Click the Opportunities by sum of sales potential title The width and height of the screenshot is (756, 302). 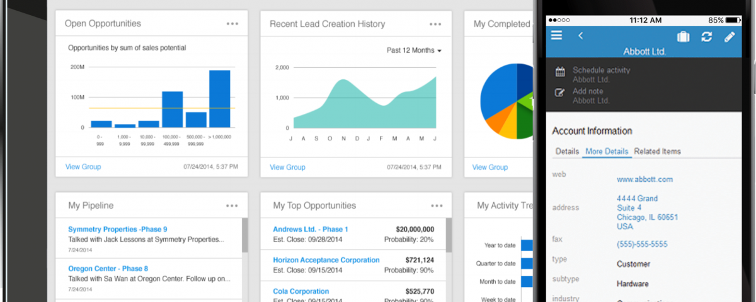[x=127, y=48]
